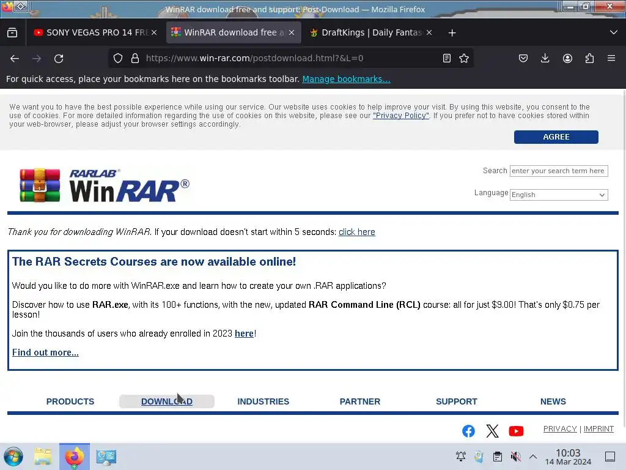The image size is (626, 470).
Task: Expand hidden tray icons arrow
Action: (533, 456)
